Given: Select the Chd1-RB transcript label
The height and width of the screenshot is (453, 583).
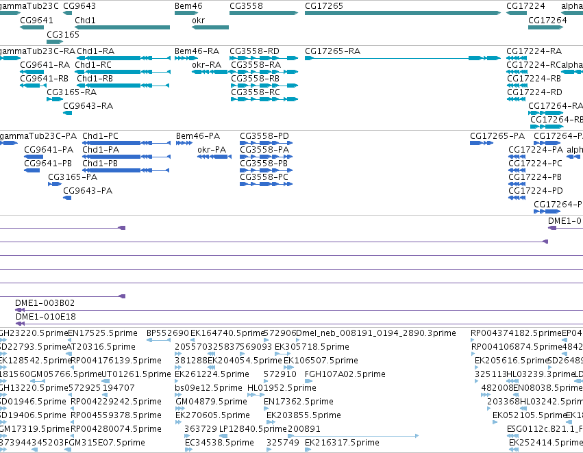Looking at the screenshot, I should pos(95,78).
